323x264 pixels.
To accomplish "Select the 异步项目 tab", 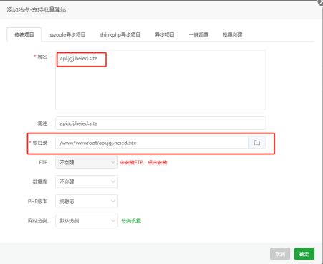I will 165,35.
